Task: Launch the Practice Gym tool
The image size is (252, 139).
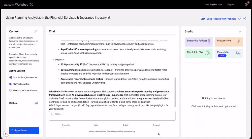Action: coord(229,42)
